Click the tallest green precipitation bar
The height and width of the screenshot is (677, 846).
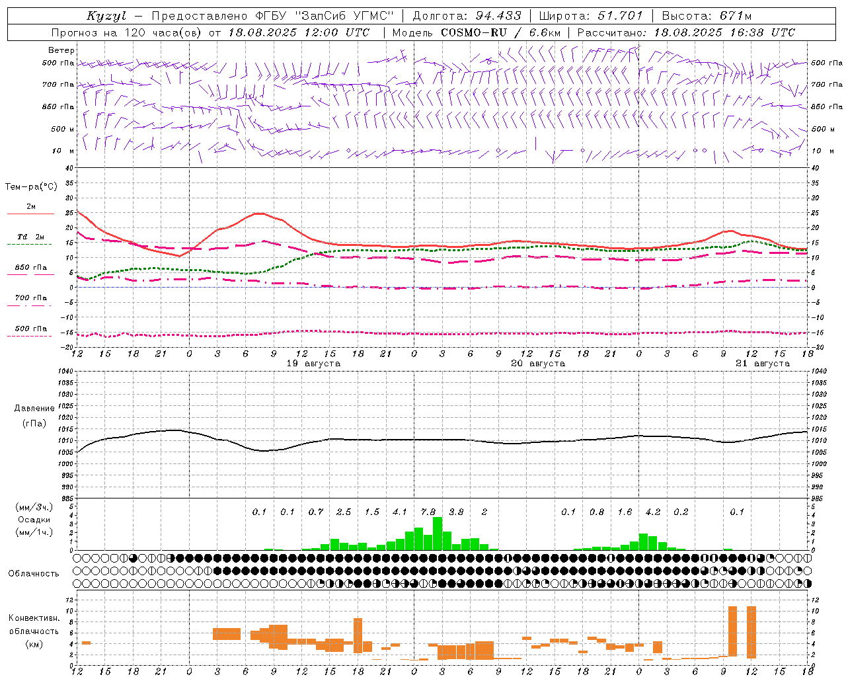click(x=438, y=534)
